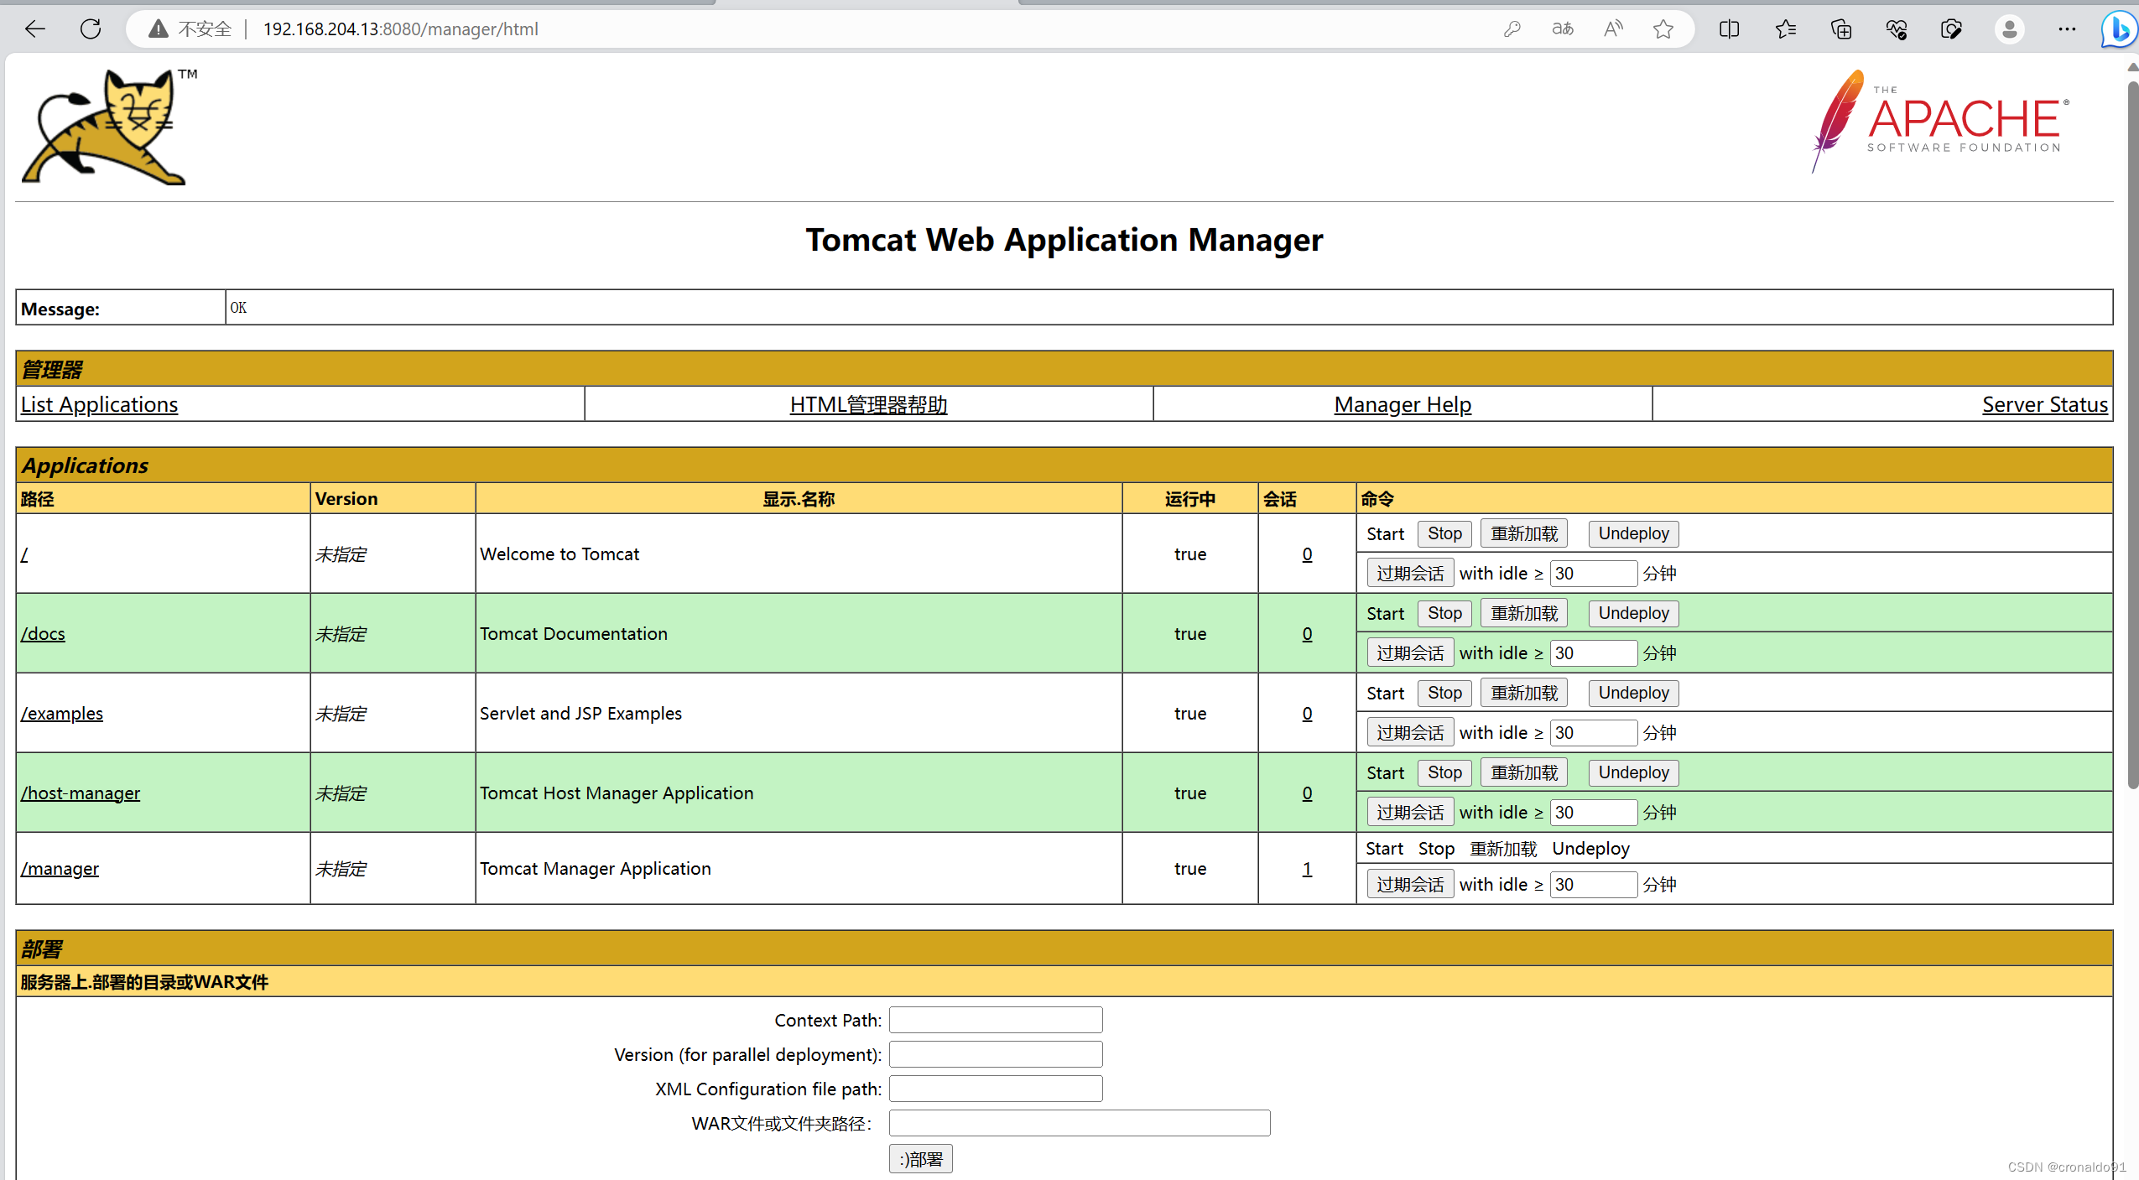Stop the /host-manager application
The height and width of the screenshot is (1180, 2139).
1444,772
